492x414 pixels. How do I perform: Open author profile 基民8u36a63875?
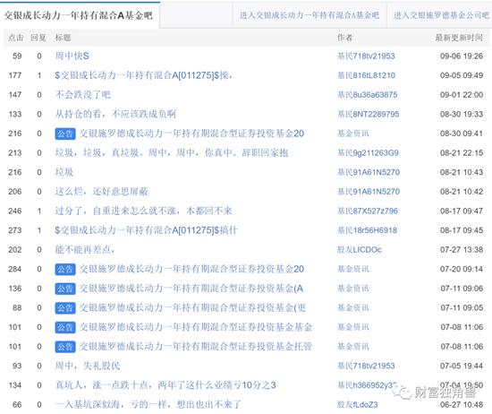coord(368,95)
